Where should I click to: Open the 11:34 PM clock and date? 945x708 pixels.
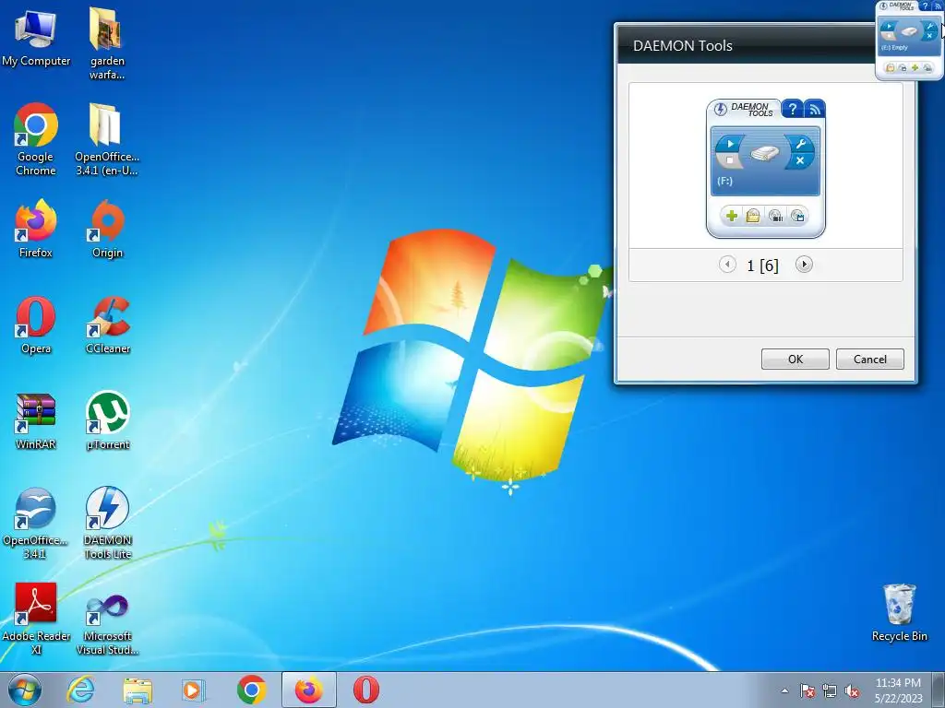tap(898, 690)
